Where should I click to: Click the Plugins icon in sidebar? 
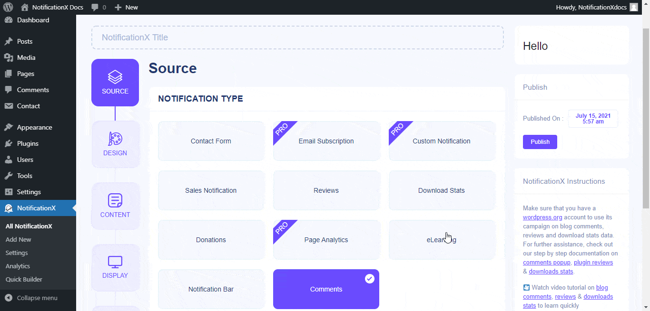pyautogui.click(x=9, y=143)
